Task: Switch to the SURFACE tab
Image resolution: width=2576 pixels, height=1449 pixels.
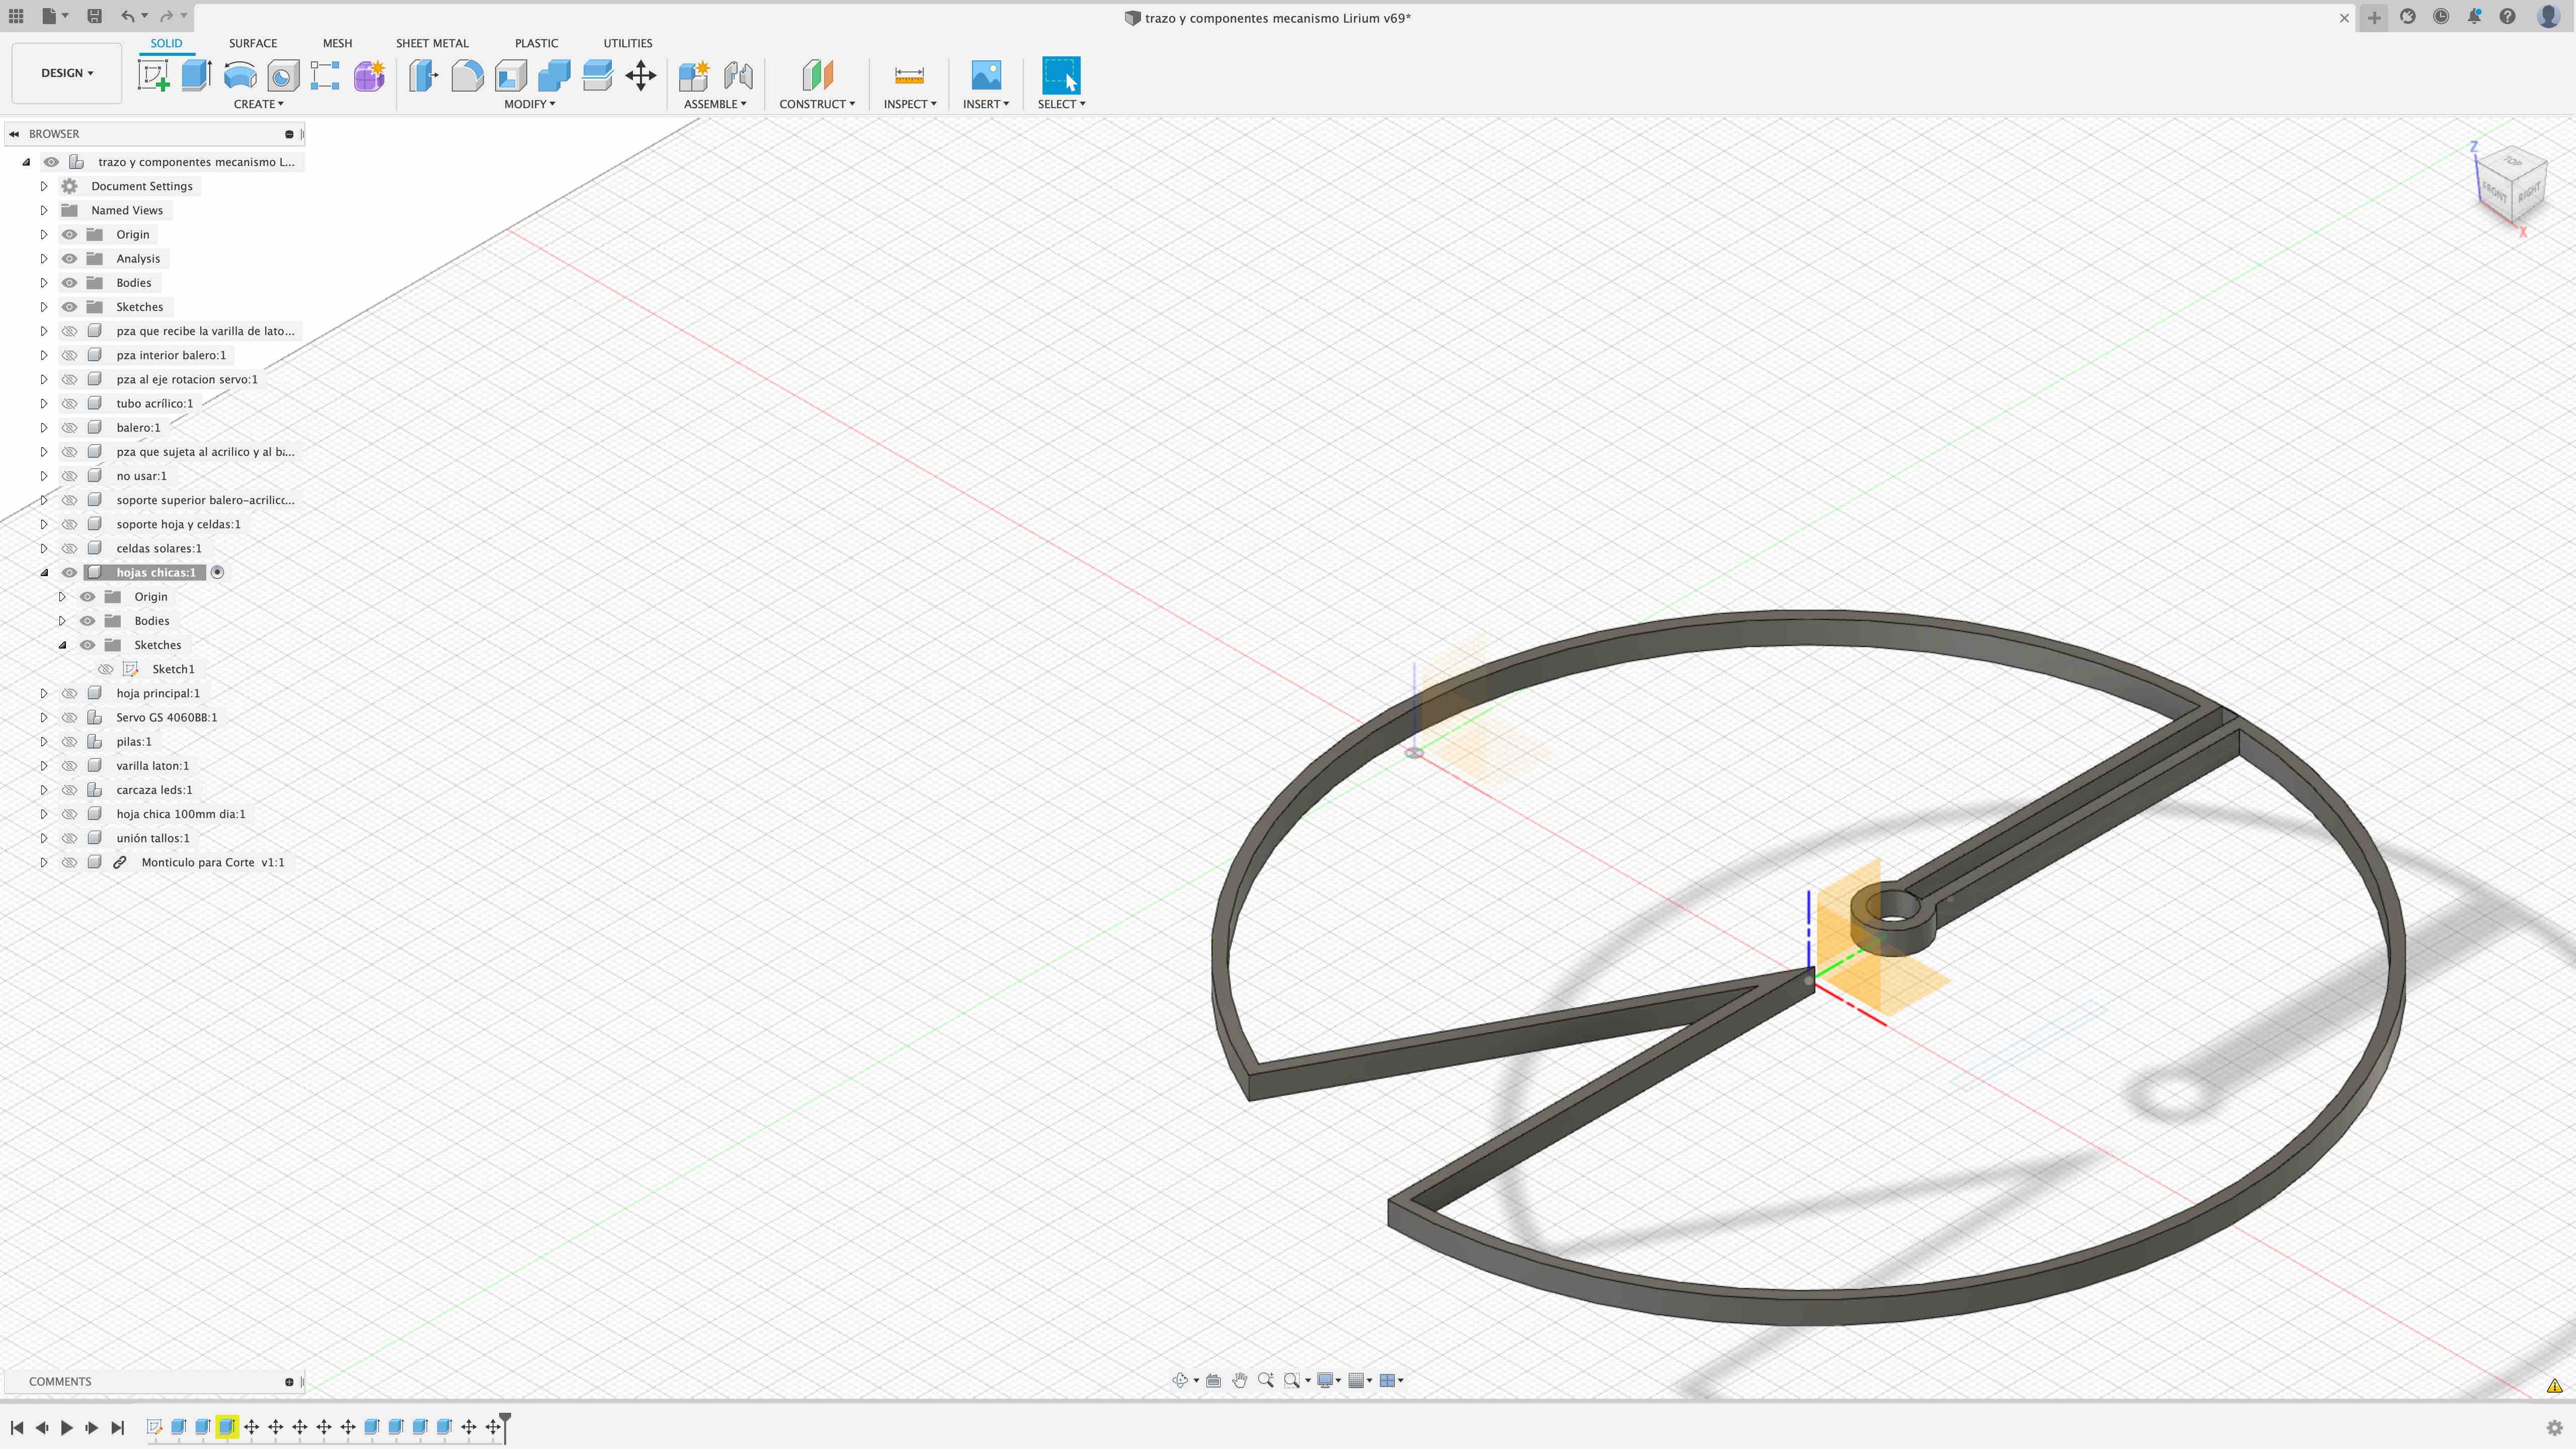Action: [x=252, y=43]
